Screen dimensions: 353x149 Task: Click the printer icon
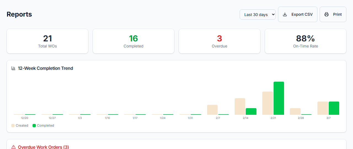pos(327,14)
